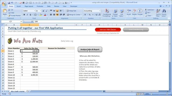172x96 pixels.
Task: Toggle Underline formatting
Action: [x=30, y=15]
